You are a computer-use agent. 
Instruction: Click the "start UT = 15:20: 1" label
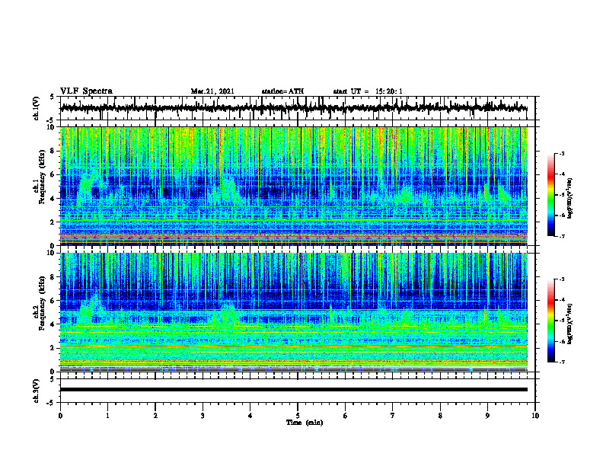coord(368,91)
